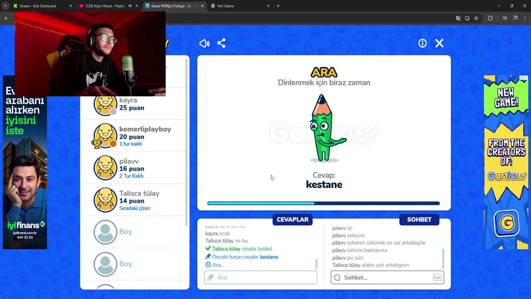Mute the audio icon on Night Mood tab
Viewport: 531px width, 299px height.
point(130,6)
